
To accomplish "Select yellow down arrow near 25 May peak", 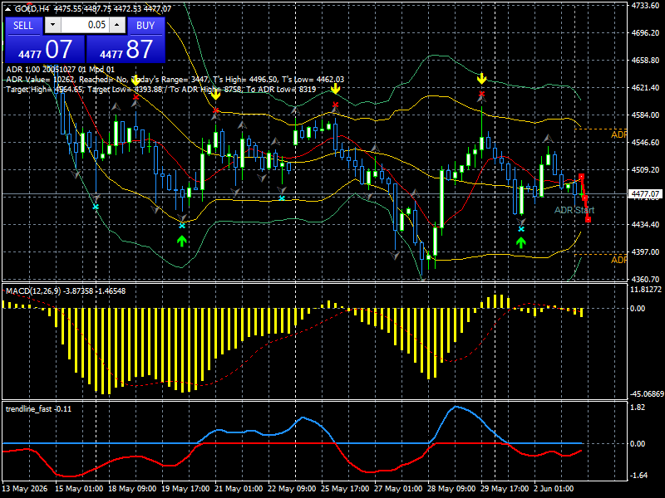I will [336, 89].
